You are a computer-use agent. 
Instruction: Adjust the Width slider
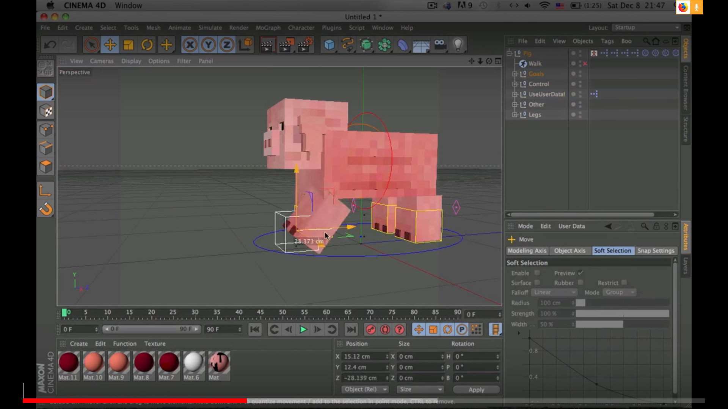coord(622,325)
